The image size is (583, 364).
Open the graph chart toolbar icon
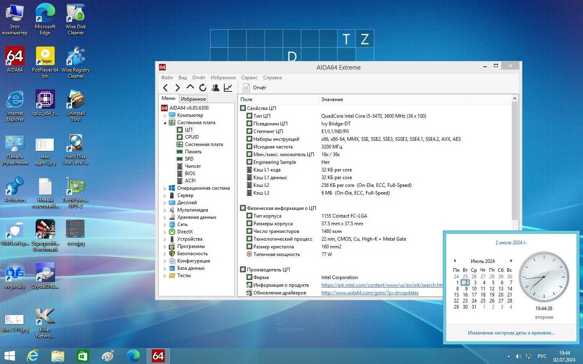228,88
